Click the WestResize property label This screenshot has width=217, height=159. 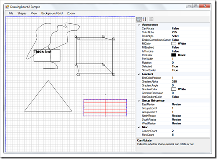[x=149, y=123]
